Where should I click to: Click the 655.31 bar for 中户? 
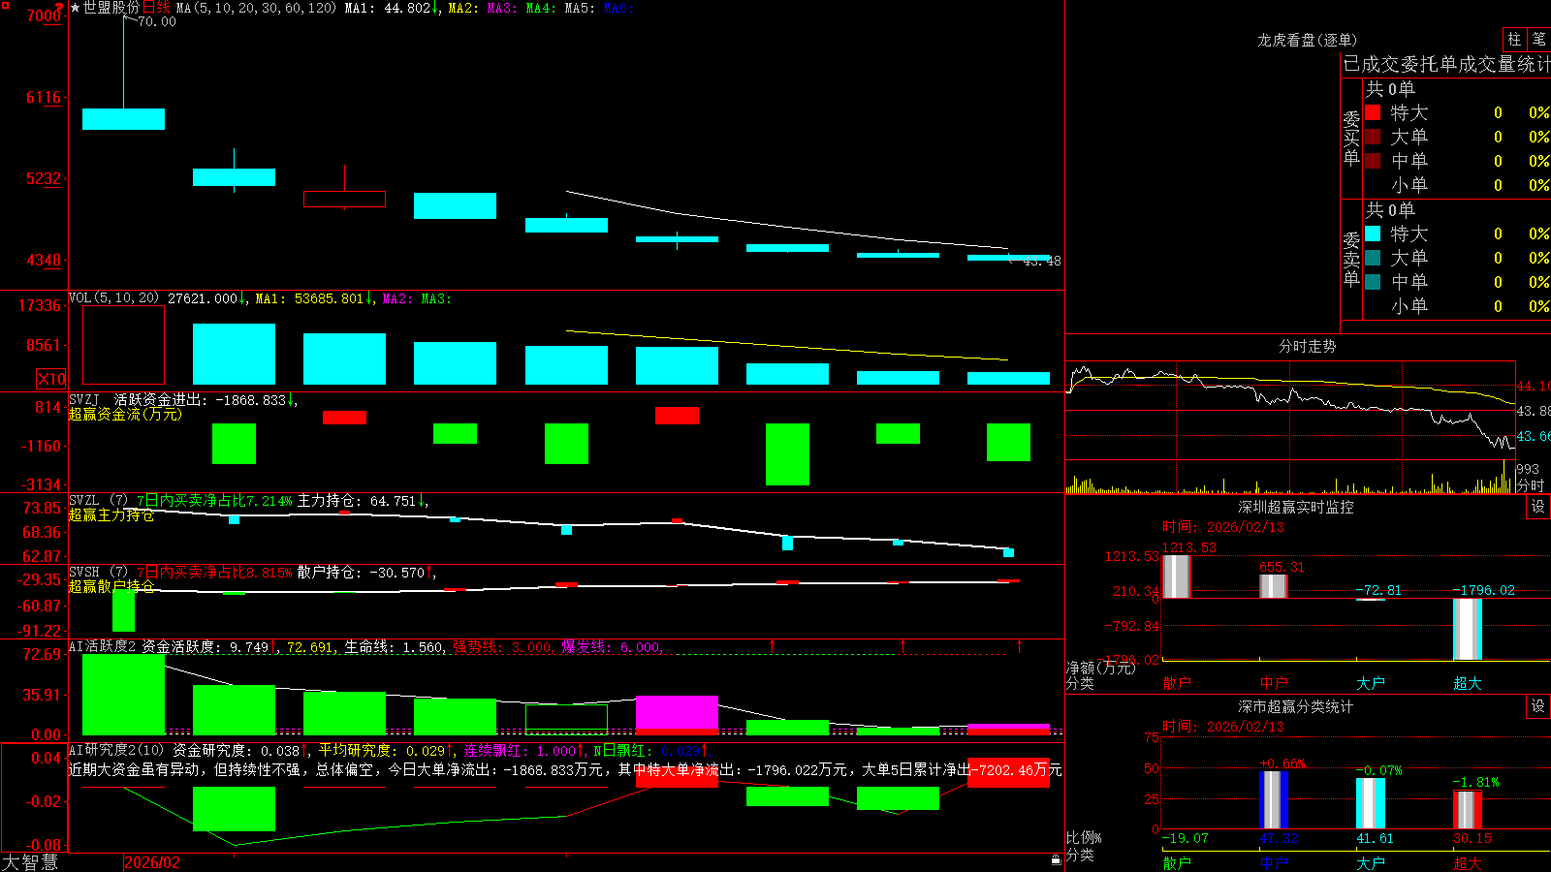click(1274, 586)
